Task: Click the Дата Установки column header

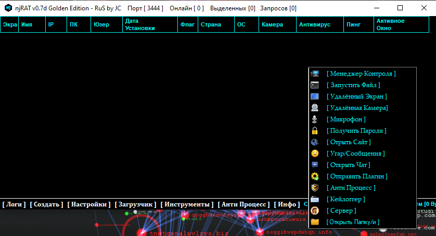Action: point(140,24)
